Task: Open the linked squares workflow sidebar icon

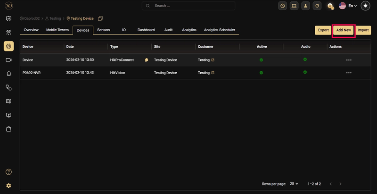Action: click(x=8, y=88)
